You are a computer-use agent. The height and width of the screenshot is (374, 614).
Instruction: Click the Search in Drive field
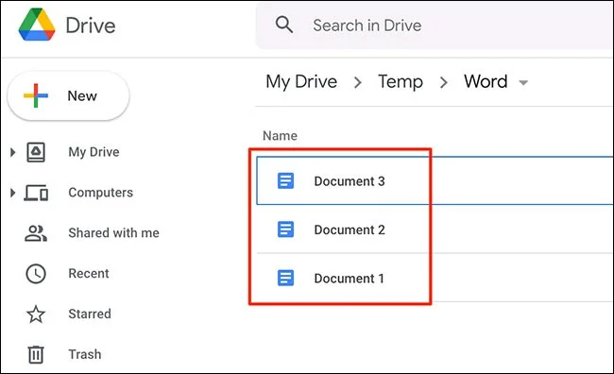click(435, 25)
